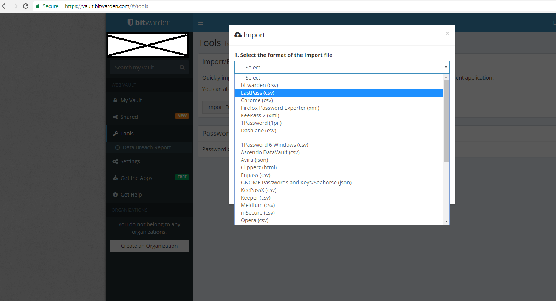Screen dimensions: 556x301
Task: Choose 1Password 6 Windows (csv) option
Action: point(339,145)
